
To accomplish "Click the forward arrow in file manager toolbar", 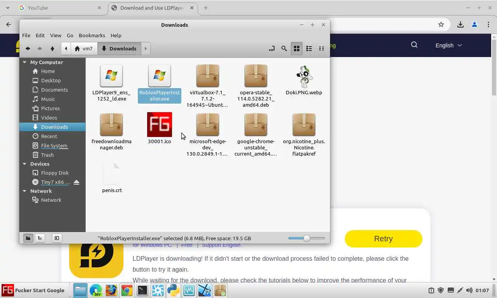I will 40,49.
